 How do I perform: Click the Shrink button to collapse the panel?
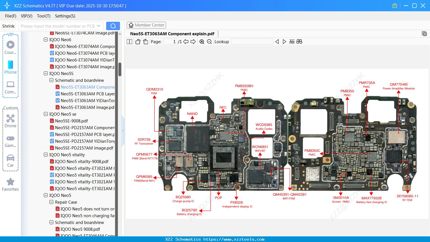click(8, 26)
